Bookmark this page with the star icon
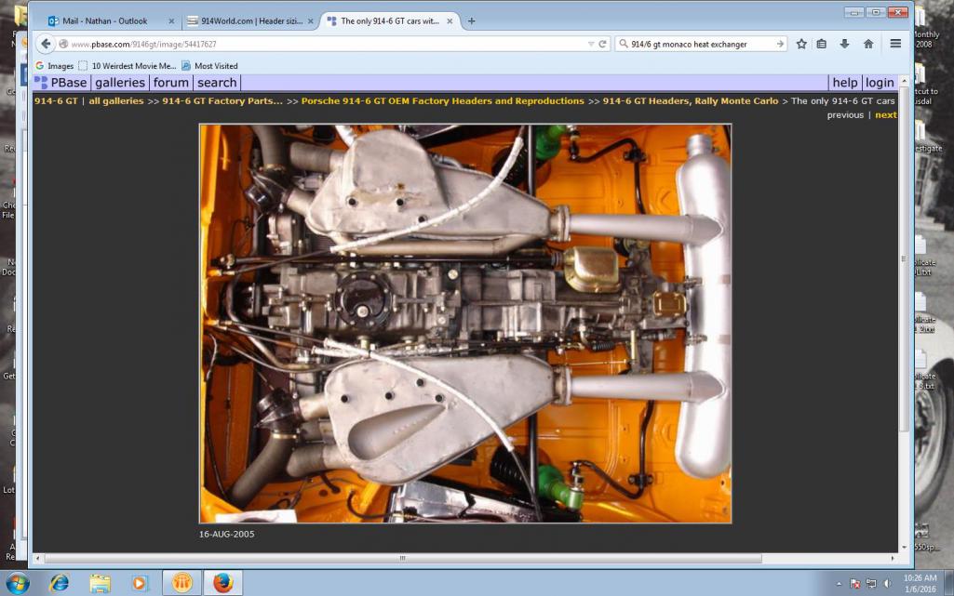The width and height of the screenshot is (954, 596). [x=800, y=44]
